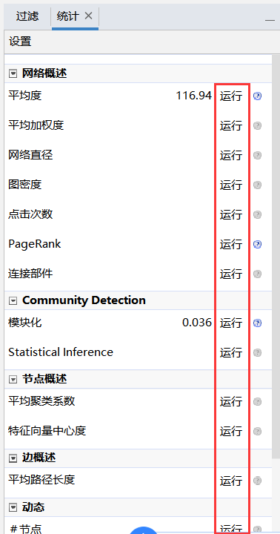Open the help report icon for 平均度
The width and height of the screenshot is (280, 534).
(258, 96)
